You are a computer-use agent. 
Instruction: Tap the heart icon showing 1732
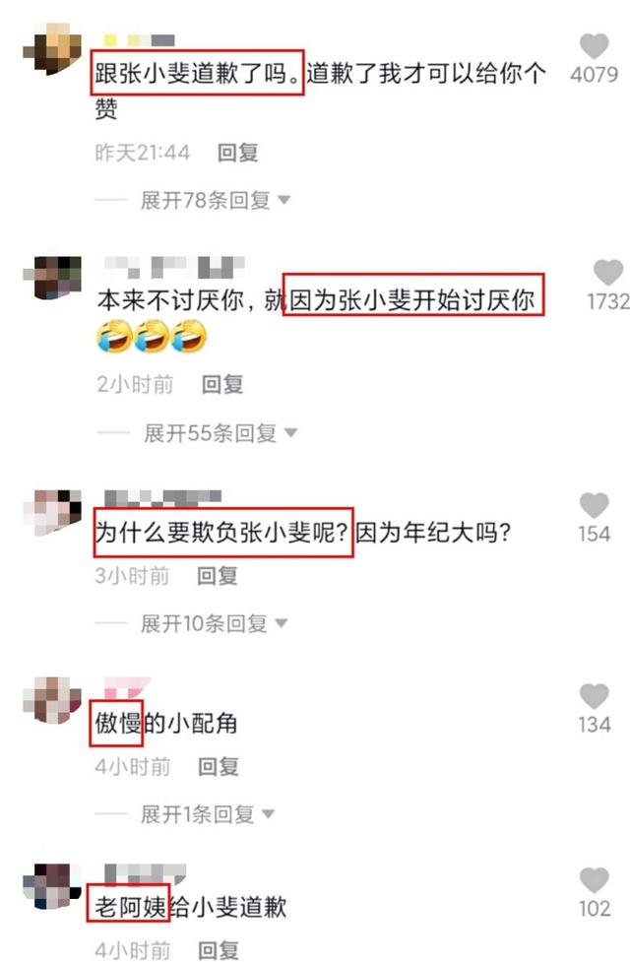[x=608, y=273]
